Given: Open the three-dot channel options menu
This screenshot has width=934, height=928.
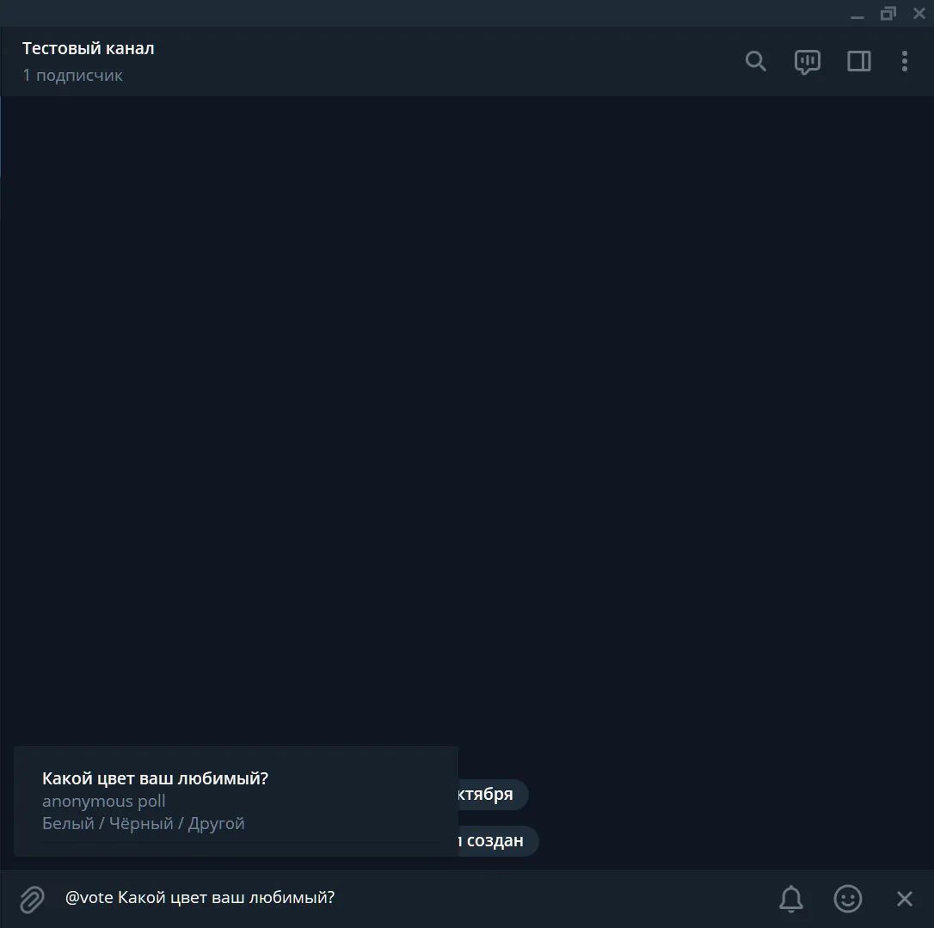Looking at the screenshot, I should (904, 61).
